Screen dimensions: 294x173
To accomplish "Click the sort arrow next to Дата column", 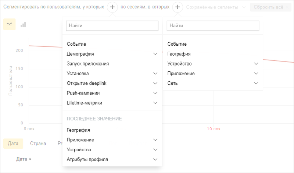I will [30, 159].
